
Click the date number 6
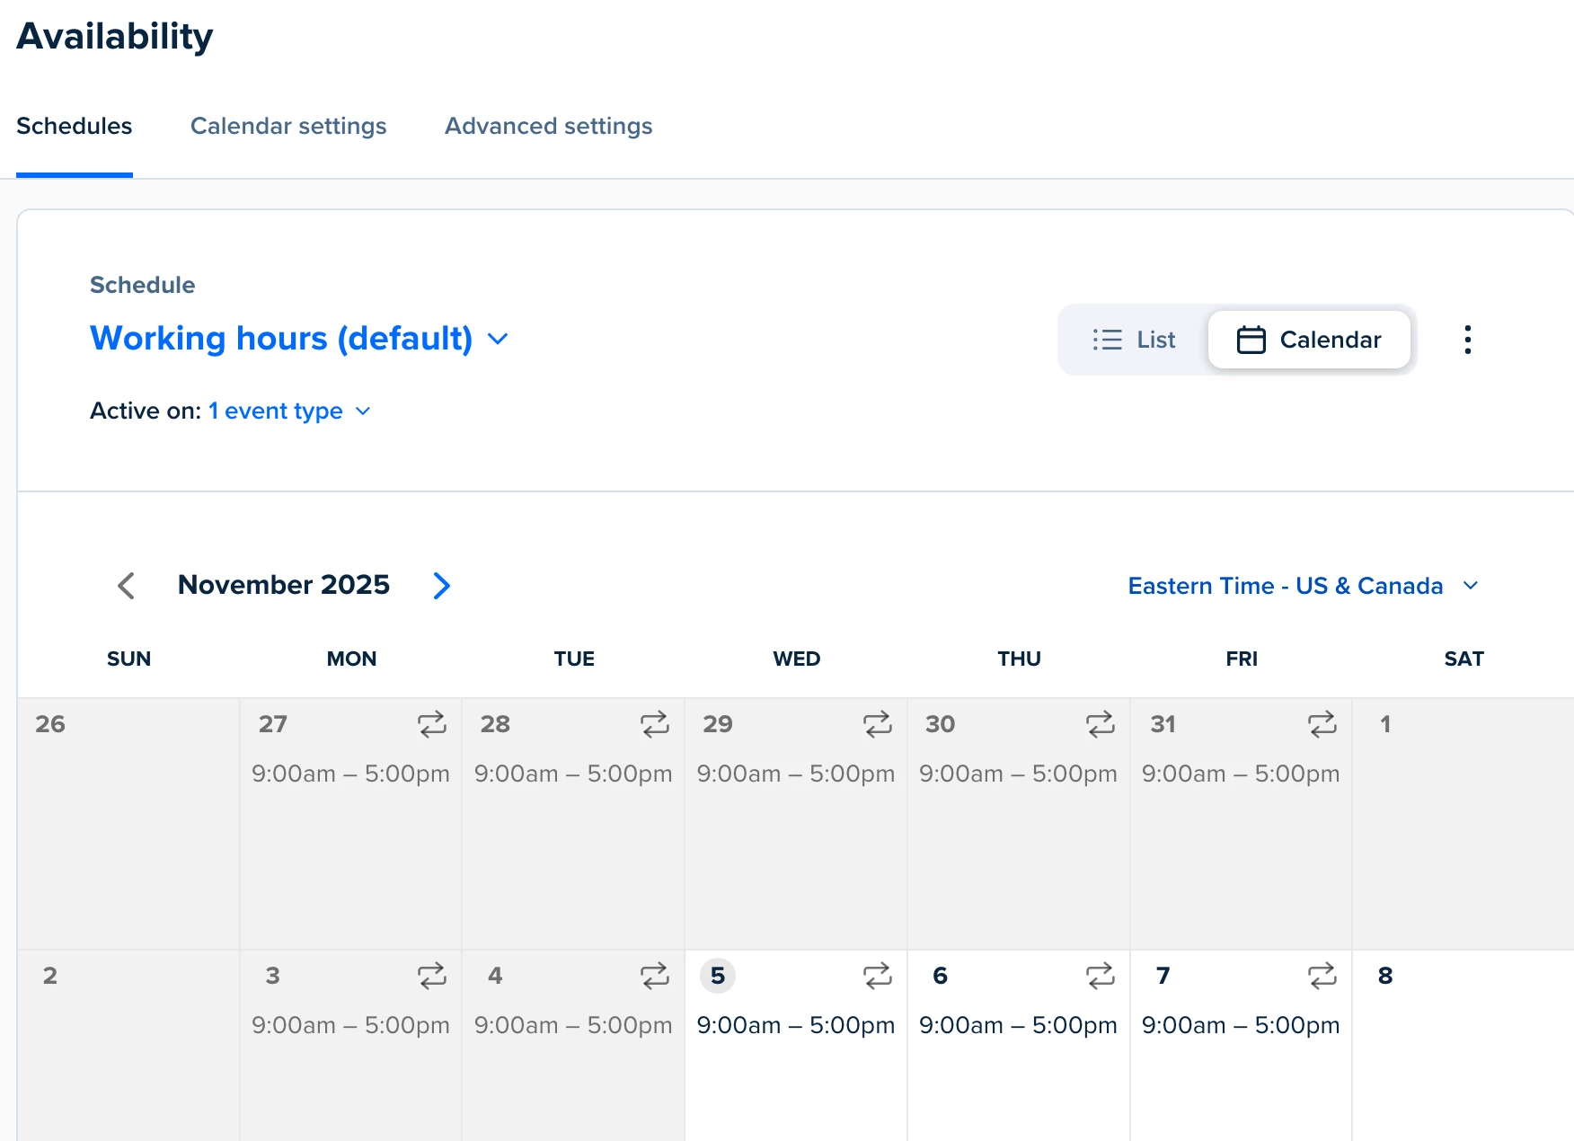[x=941, y=976]
